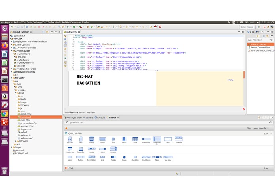Open main.html in Project Explorer
This screenshot has width=275, height=196.
point(25,120)
